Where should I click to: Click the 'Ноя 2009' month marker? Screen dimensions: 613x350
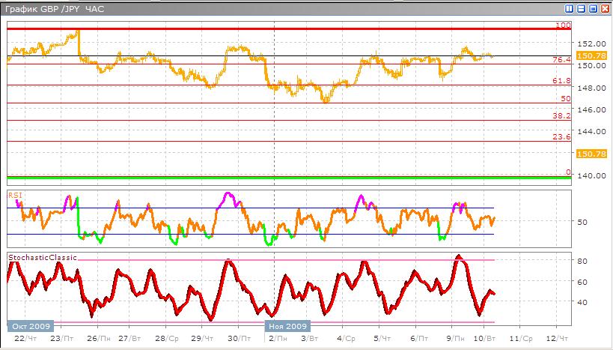click(287, 327)
